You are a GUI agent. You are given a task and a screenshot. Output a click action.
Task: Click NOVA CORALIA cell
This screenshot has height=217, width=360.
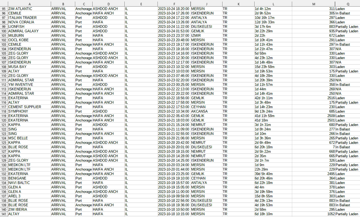tap(29, 22)
